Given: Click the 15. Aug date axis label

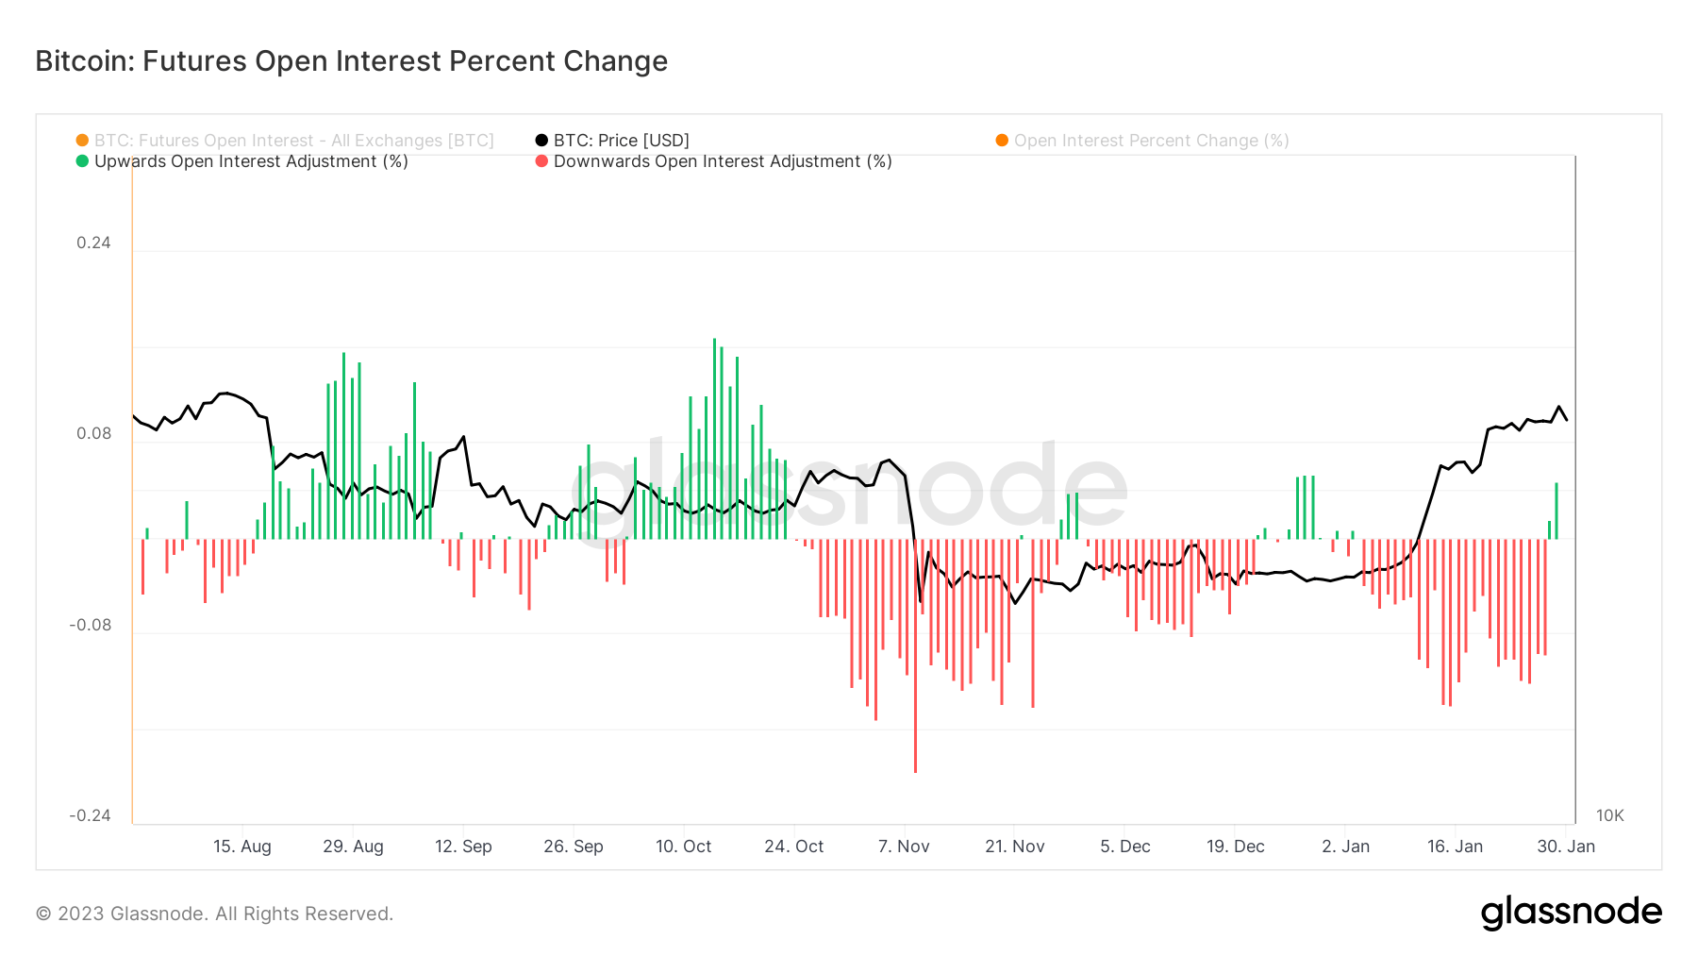Looking at the screenshot, I should 242,847.
